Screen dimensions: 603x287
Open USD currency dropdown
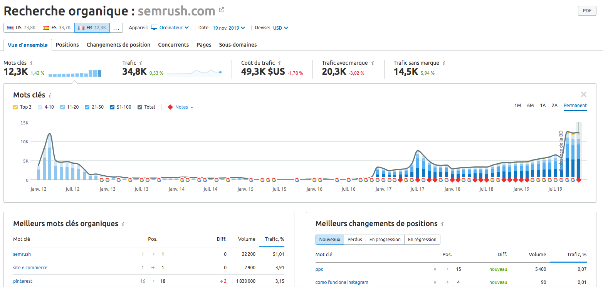[x=281, y=28]
